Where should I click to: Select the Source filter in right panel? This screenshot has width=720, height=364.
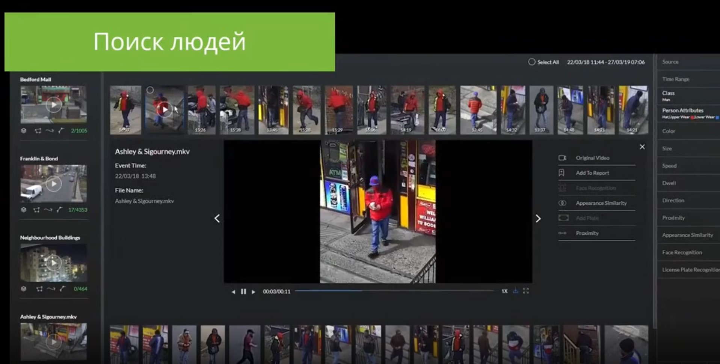(670, 62)
